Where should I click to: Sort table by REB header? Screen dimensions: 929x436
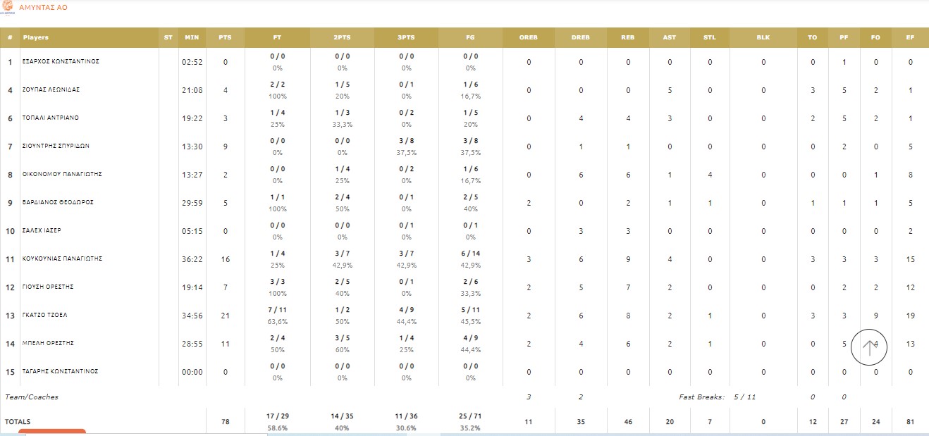coord(627,37)
